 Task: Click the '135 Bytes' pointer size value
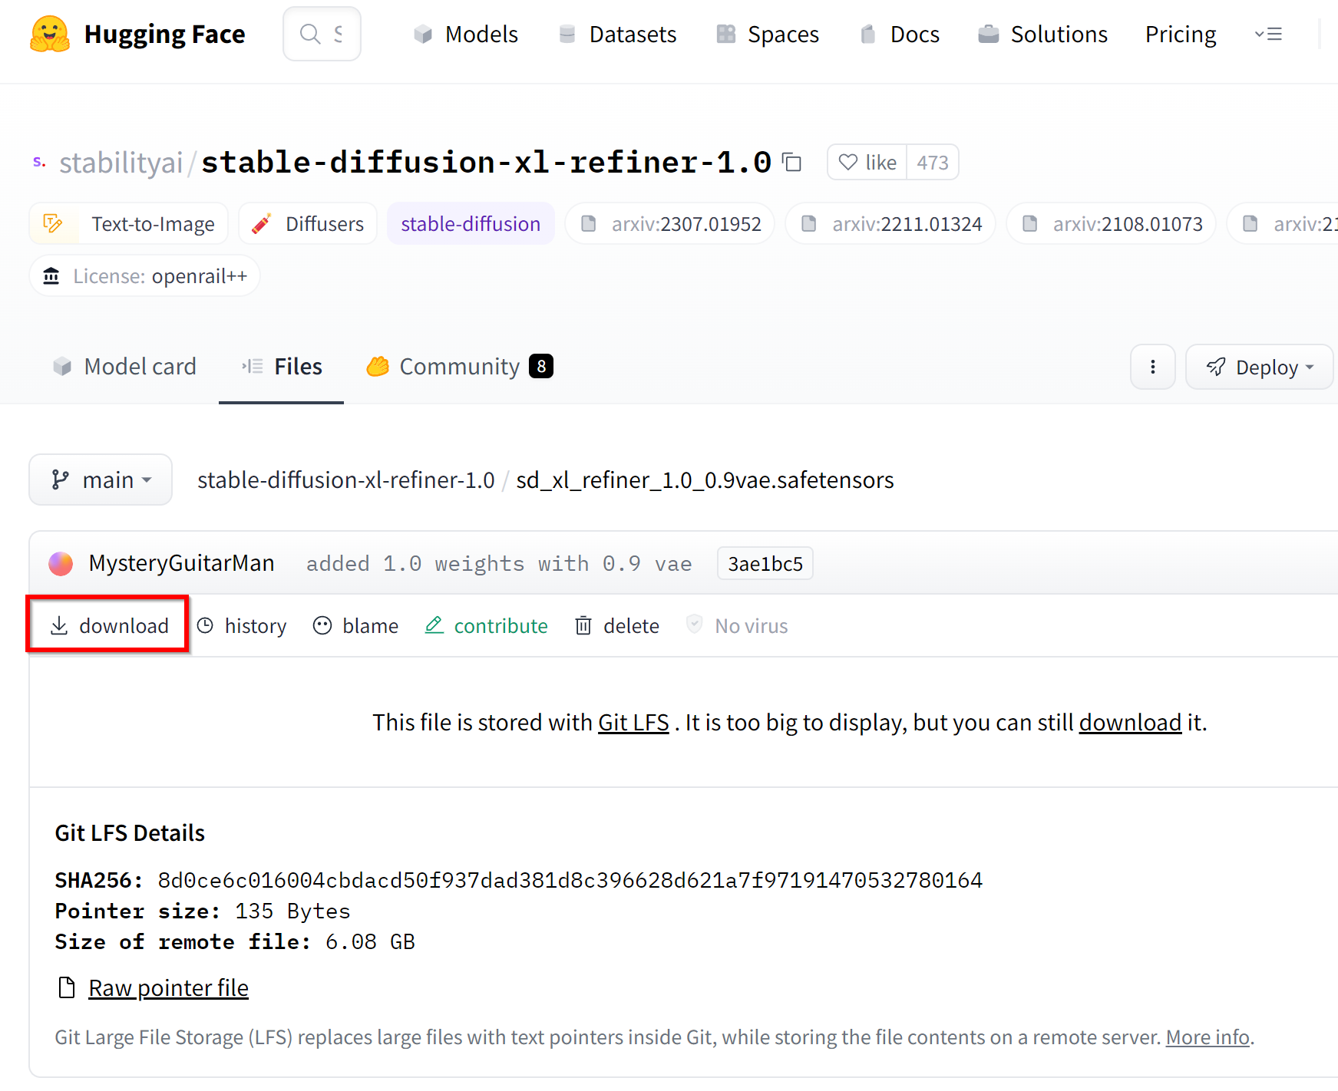pyautogui.click(x=292, y=911)
